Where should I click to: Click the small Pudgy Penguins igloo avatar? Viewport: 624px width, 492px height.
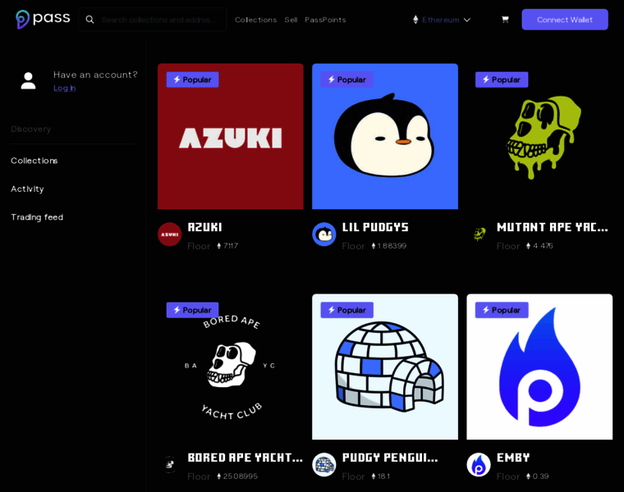[x=324, y=465]
